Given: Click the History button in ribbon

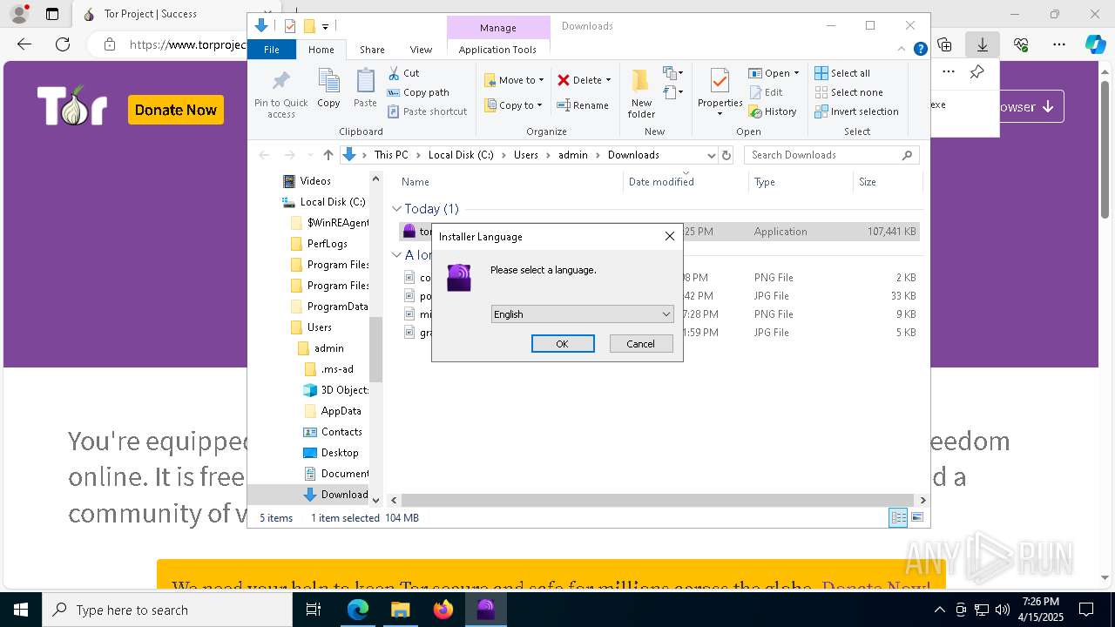Looking at the screenshot, I should (x=773, y=111).
